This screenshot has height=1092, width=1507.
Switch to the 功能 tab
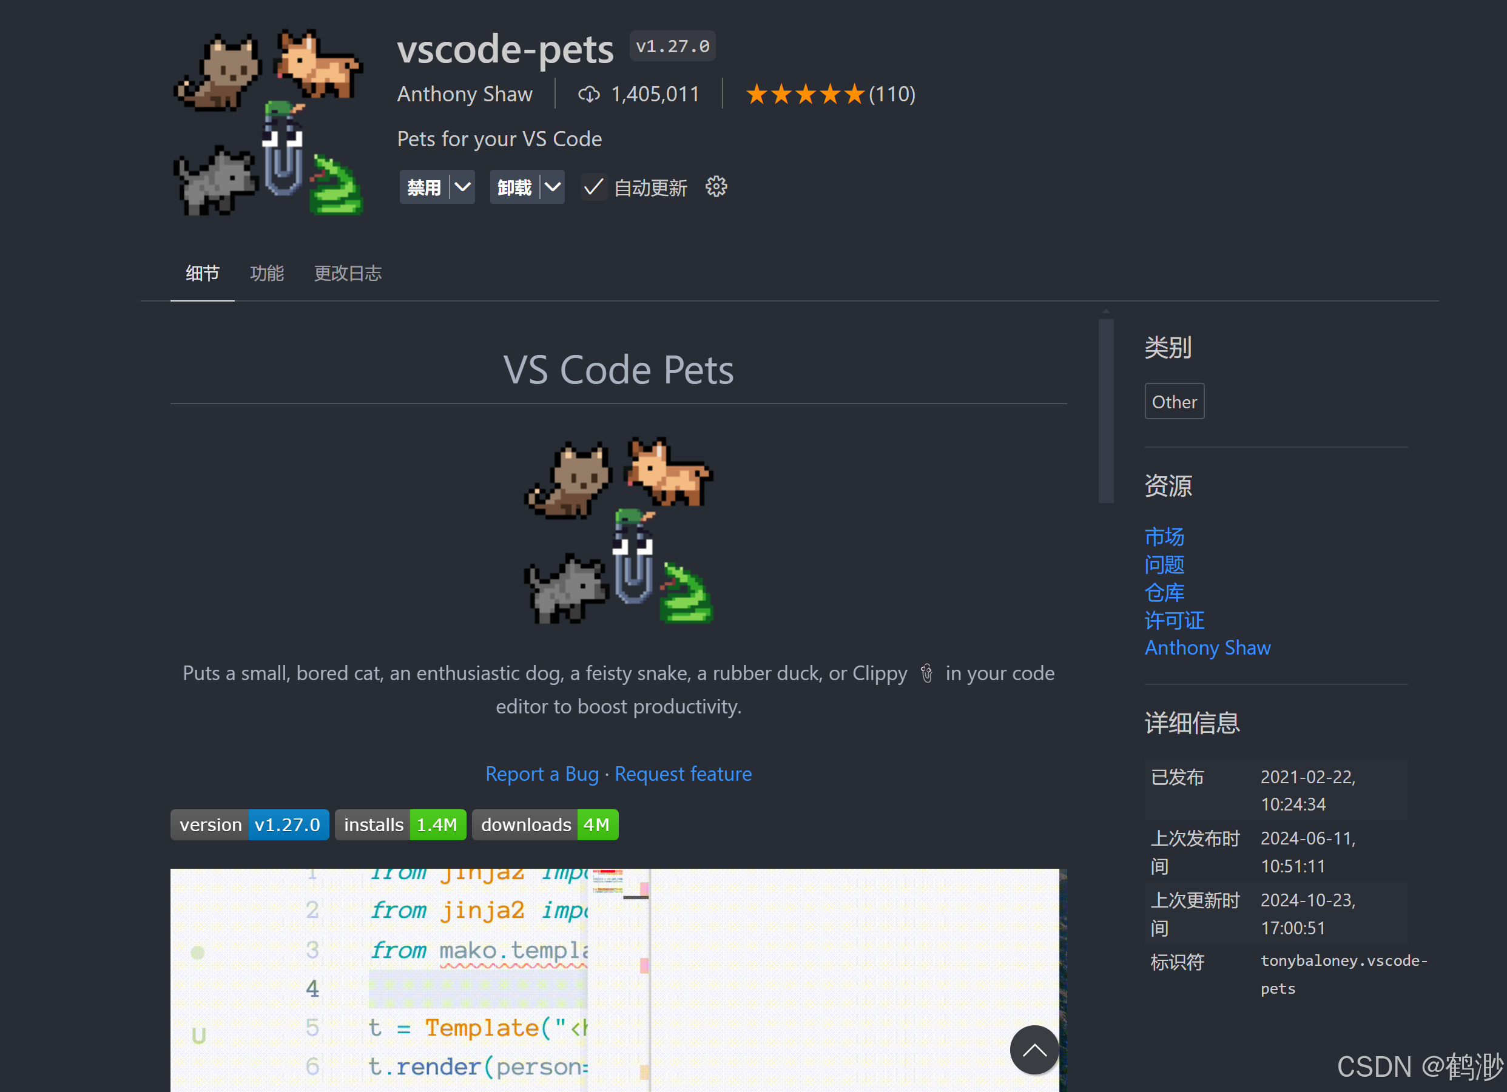point(267,273)
